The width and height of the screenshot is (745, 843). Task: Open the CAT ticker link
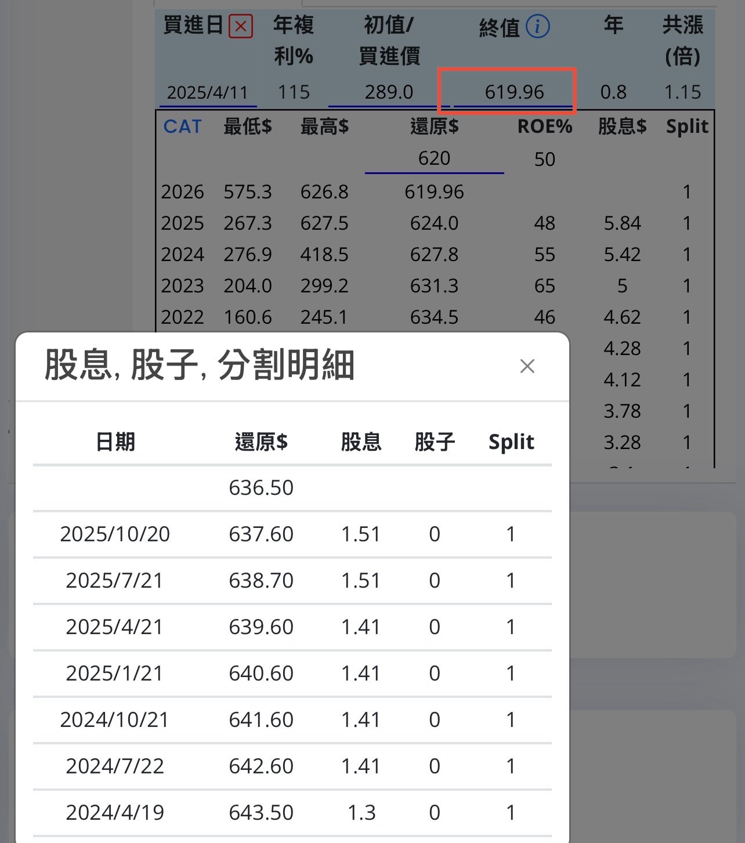tap(182, 126)
